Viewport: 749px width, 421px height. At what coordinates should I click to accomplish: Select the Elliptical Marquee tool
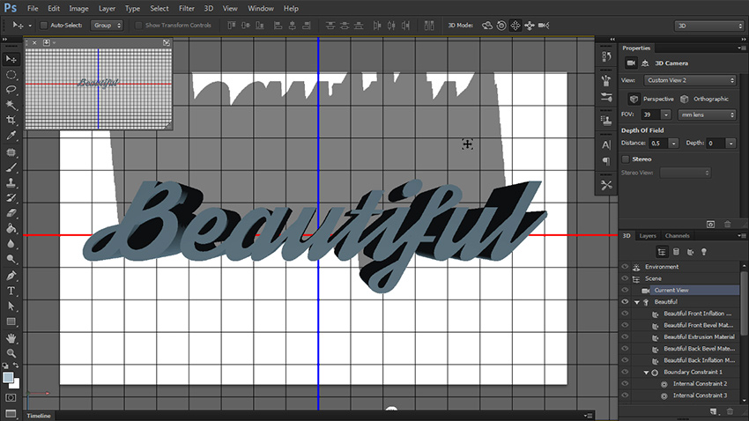coord(11,74)
